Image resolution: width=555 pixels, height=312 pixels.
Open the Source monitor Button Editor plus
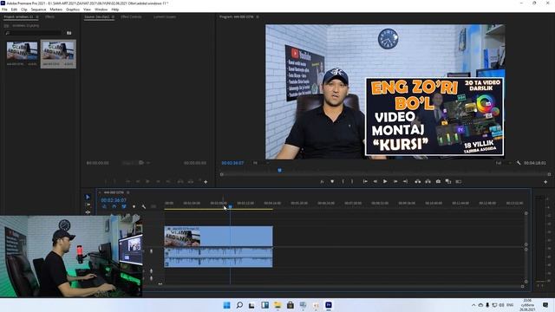coord(206,182)
